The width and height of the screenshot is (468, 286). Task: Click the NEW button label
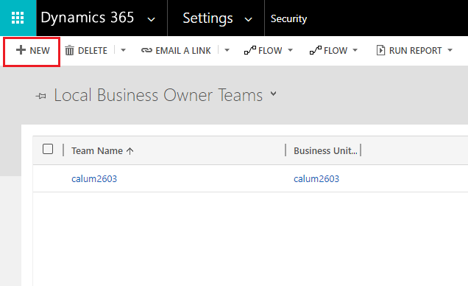click(40, 51)
